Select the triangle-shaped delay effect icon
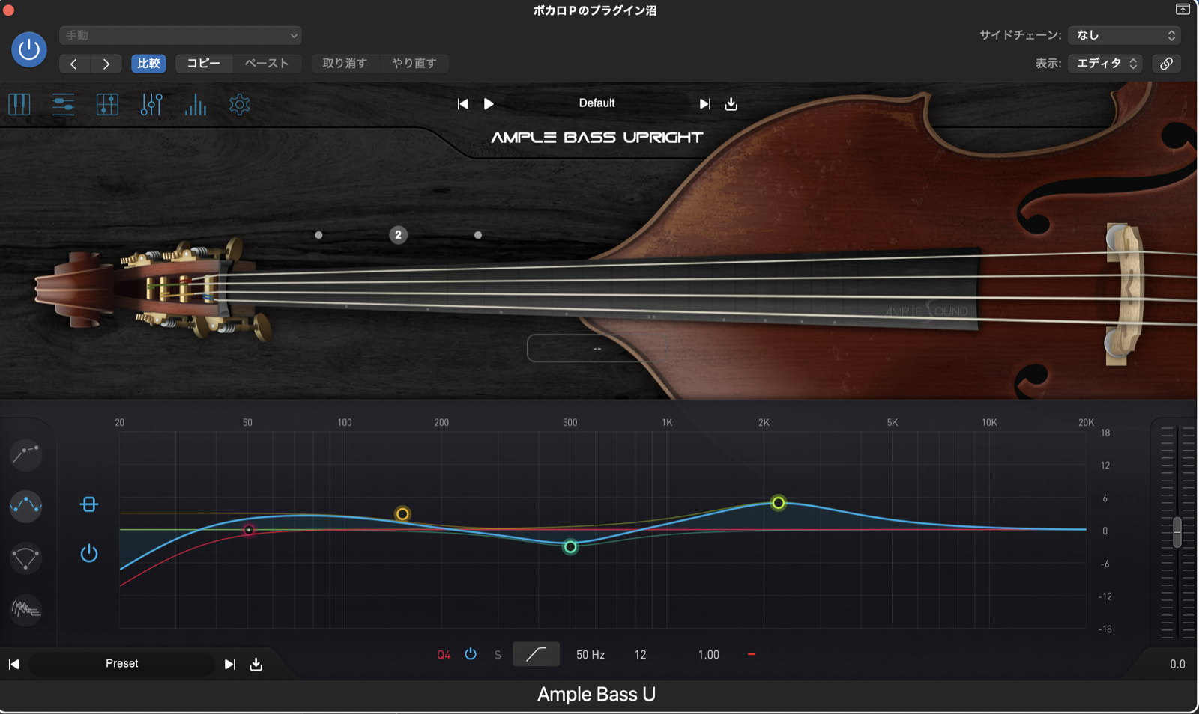Image resolution: width=1199 pixels, height=714 pixels. [25, 558]
